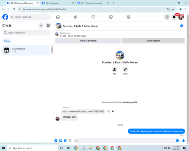The image size is (189, 151).
Task: Click the Name edit pencil icon
Action: click(125, 69)
